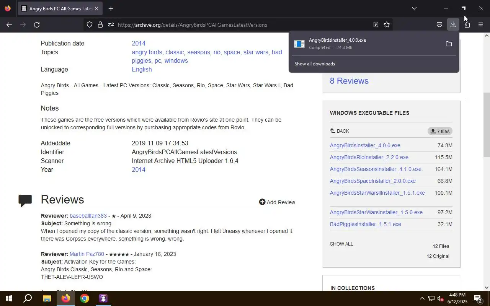Download AngryBirdsStarWarsInstaller_1.5.0.exe
The image size is (490, 306).
click(376, 212)
